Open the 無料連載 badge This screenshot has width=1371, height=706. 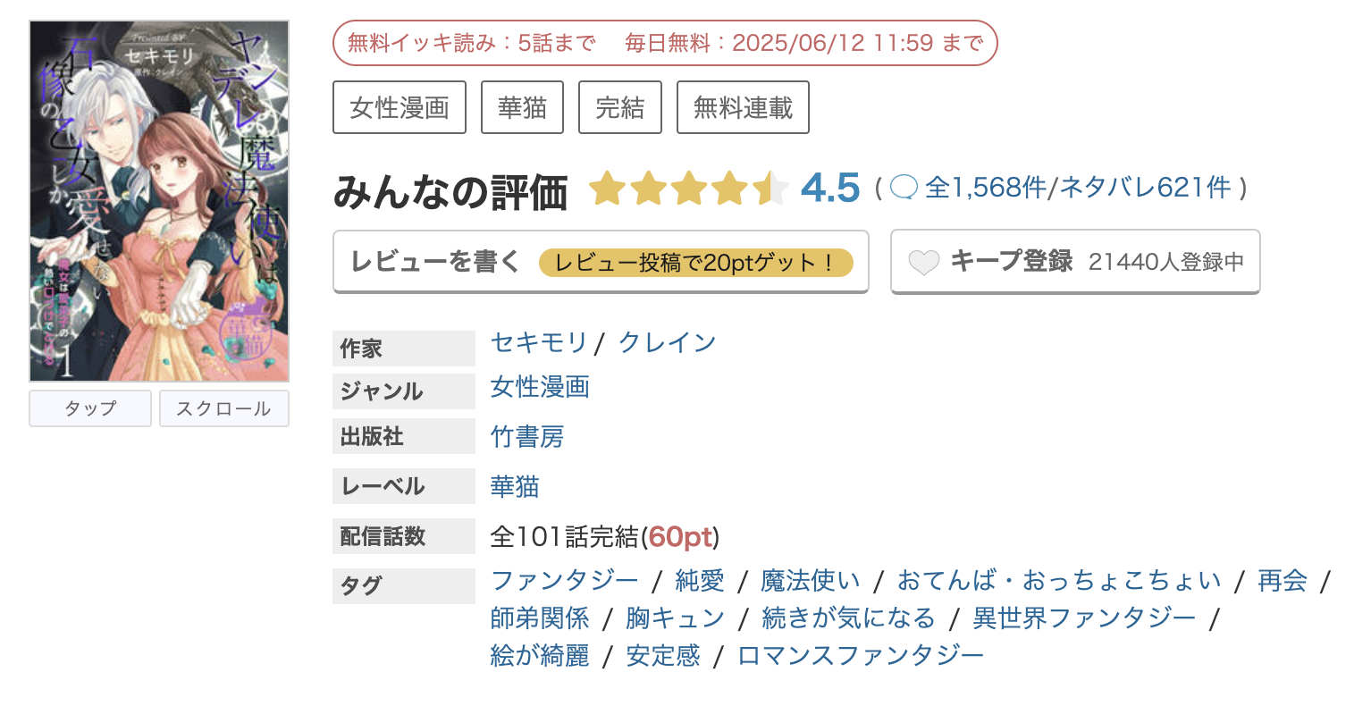742,106
